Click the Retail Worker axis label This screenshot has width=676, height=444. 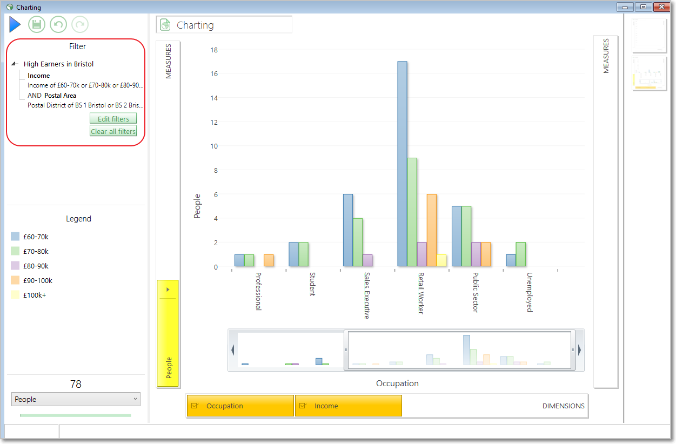(x=421, y=293)
